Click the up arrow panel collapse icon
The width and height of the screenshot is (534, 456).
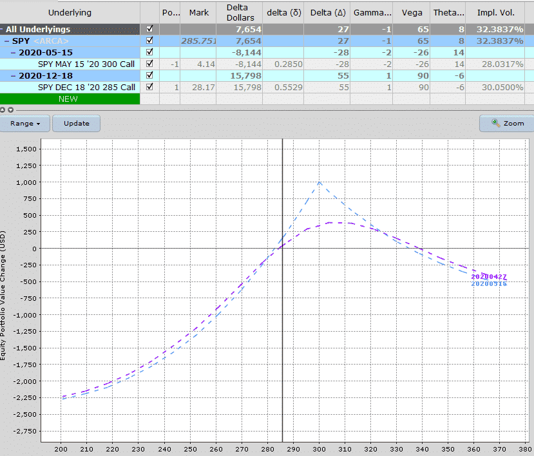click(x=3, y=110)
